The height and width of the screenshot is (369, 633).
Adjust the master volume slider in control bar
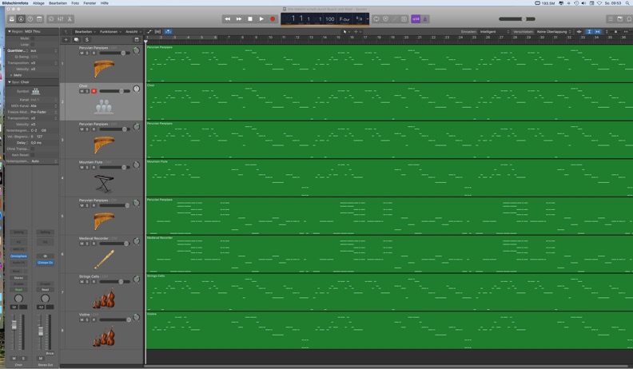[517, 19]
